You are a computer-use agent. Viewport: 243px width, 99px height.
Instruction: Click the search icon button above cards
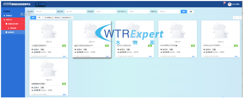(235, 18)
